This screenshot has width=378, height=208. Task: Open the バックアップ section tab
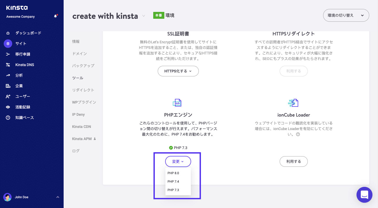pyautogui.click(x=83, y=66)
